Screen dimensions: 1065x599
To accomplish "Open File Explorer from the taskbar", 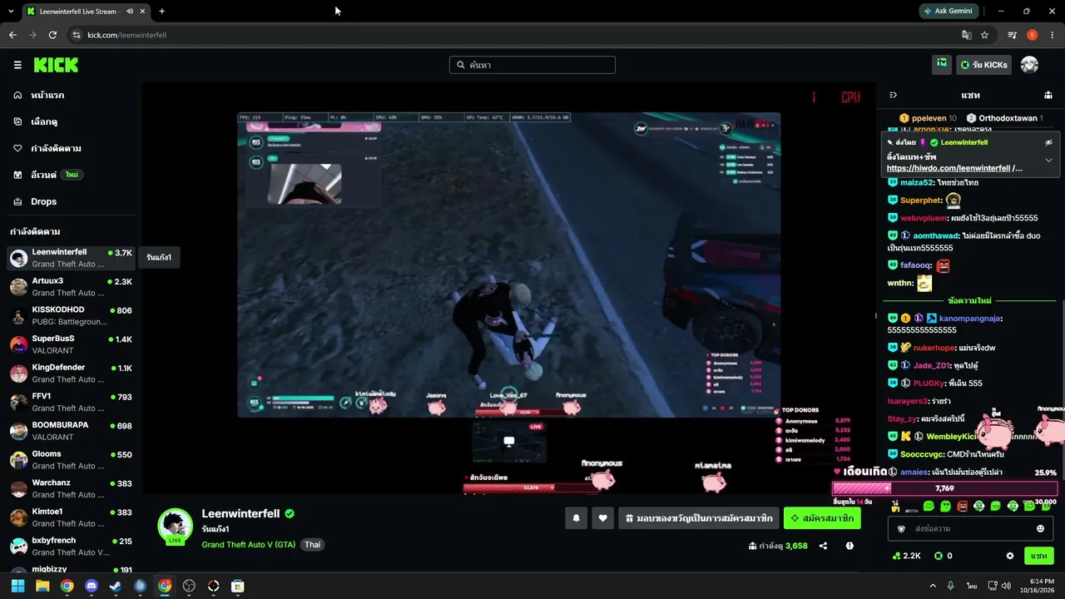I will click(42, 586).
